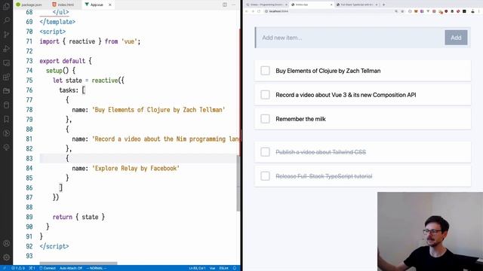
Task: Open a new browser tab with plus
Action: tap(383, 5)
